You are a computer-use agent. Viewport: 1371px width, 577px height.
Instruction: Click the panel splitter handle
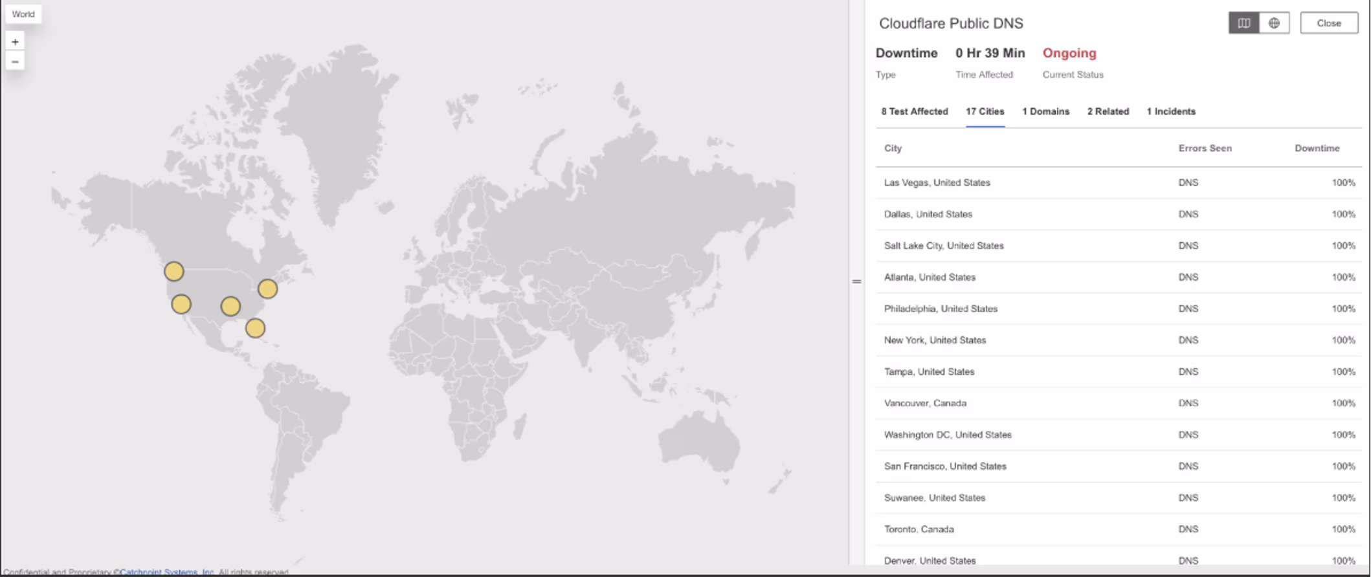point(856,281)
